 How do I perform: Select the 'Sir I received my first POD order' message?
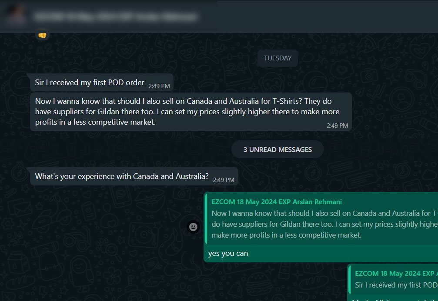coord(90,83)
